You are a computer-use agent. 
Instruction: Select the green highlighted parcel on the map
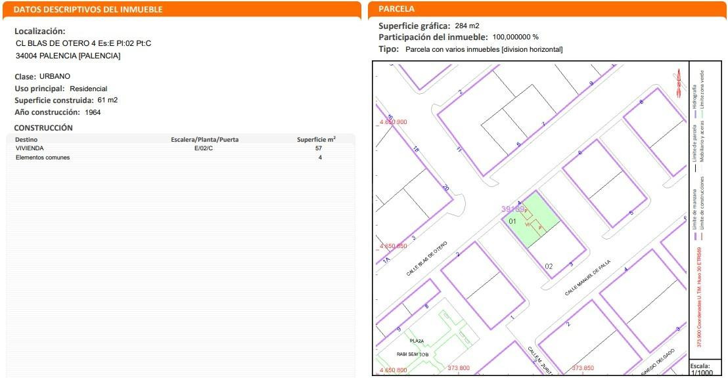click(x=532, y=220)
